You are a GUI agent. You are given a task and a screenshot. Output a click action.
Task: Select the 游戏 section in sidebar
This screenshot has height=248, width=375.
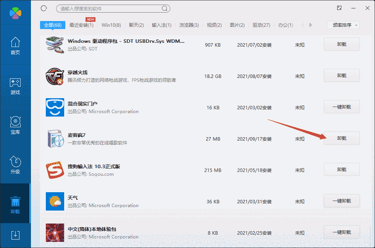coord(15,85)
